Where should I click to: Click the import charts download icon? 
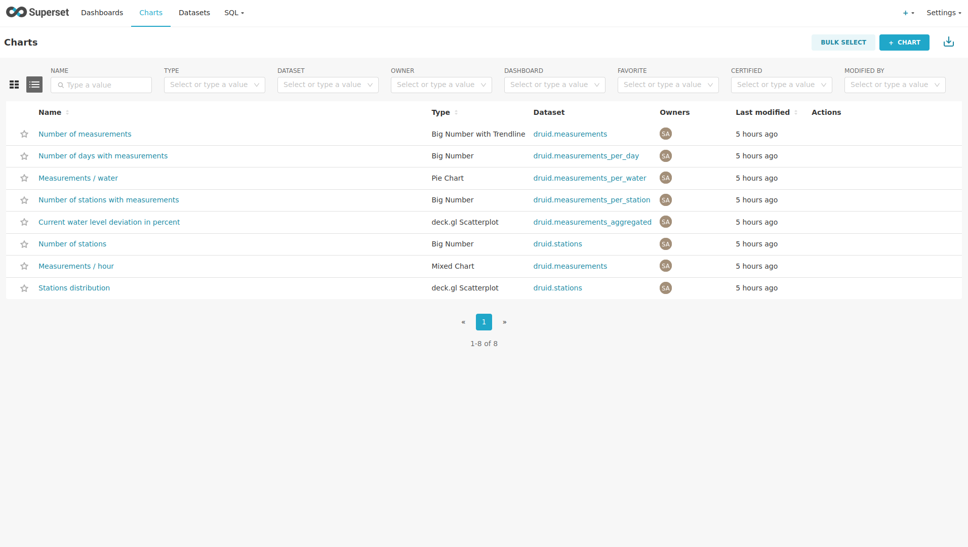(x=948, y=42)
